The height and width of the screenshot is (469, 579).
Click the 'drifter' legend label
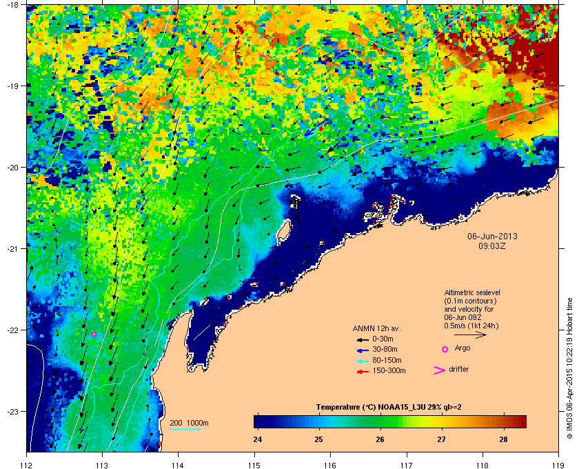458,369
